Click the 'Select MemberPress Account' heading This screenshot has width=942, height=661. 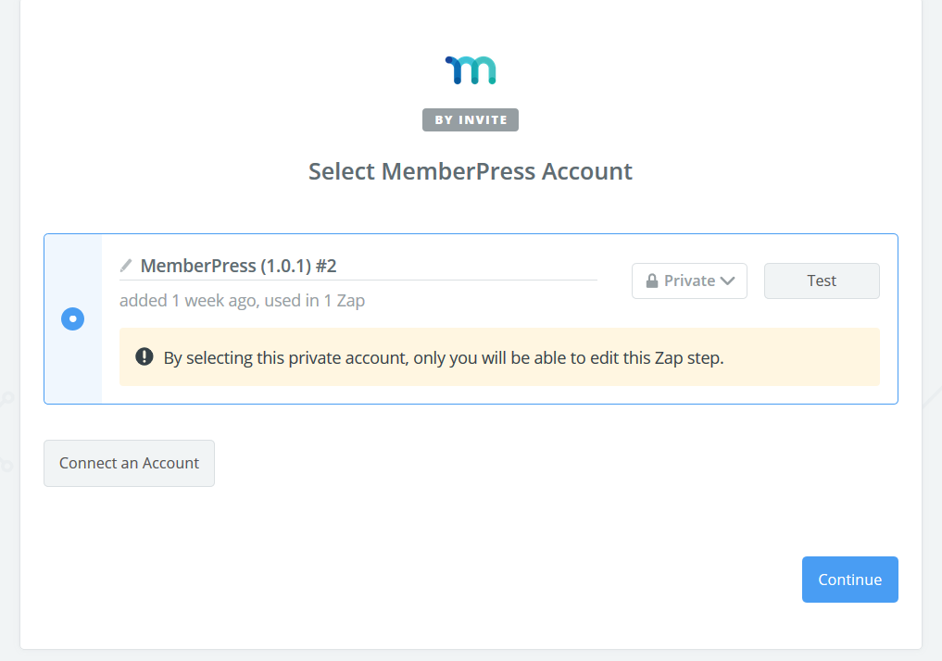tap(471, 171)
